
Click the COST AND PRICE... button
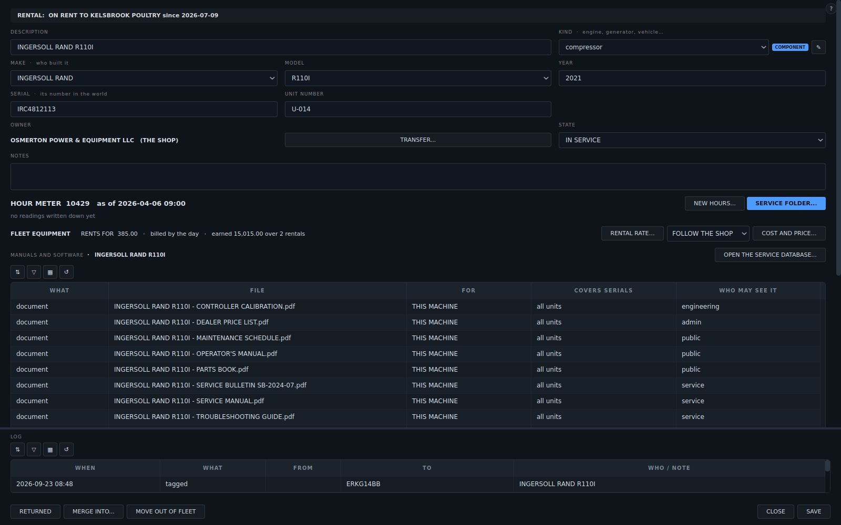(789, 234)
